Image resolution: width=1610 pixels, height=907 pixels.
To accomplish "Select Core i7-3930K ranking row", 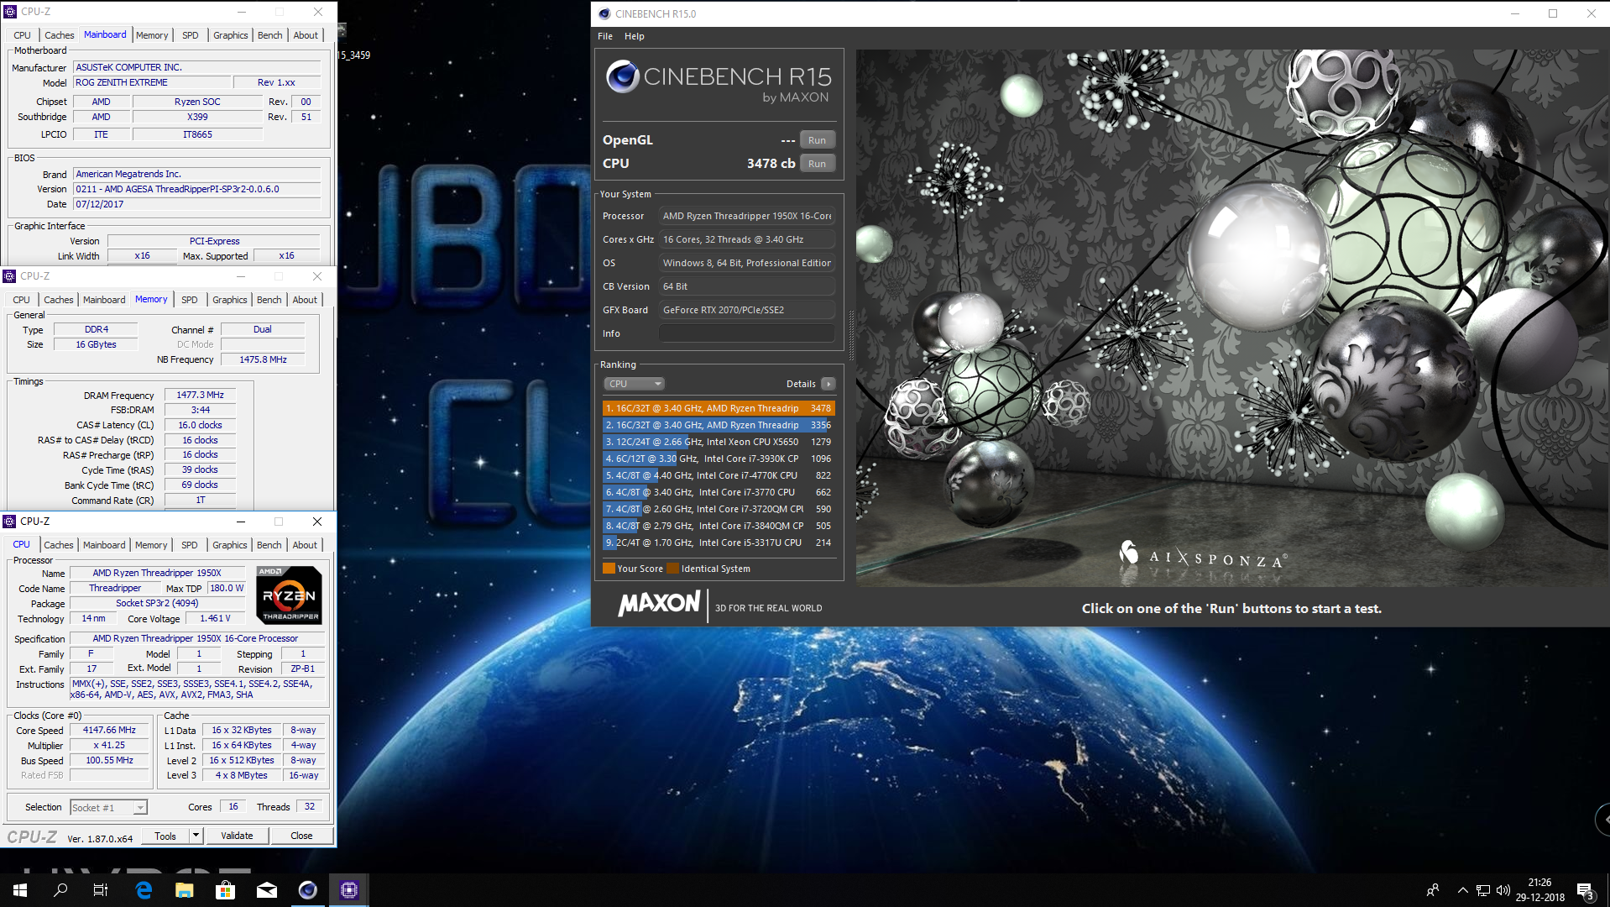I will click(x=718, y=459).
